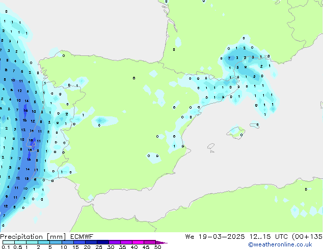The height and width of the screenshot is (249, 323).
Task: Click the Ibiza island outline
Action: [211, 146]
